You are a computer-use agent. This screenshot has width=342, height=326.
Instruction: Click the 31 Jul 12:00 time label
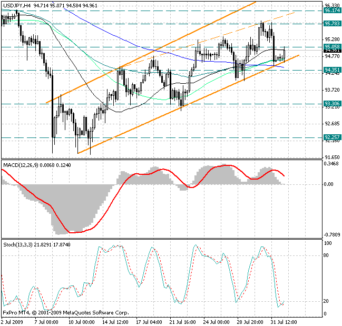pyautogui.click(x=284, y=322)
